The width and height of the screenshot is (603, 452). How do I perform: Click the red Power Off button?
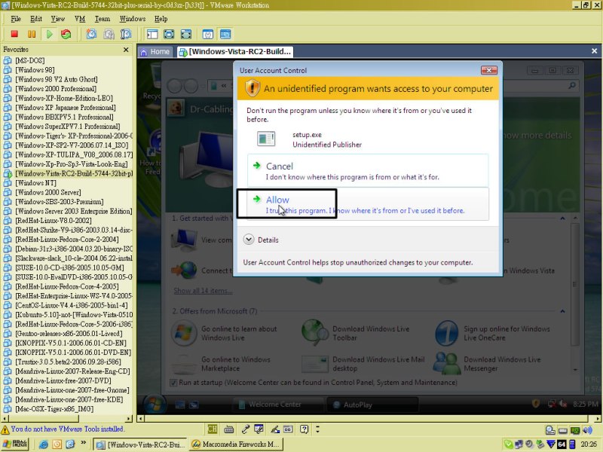click(x=14, y=34)
